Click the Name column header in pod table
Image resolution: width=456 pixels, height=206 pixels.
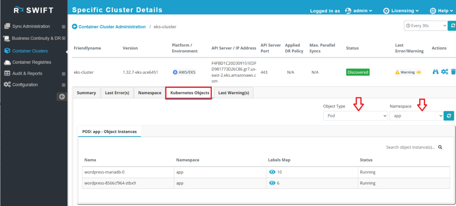coord(90,160)
